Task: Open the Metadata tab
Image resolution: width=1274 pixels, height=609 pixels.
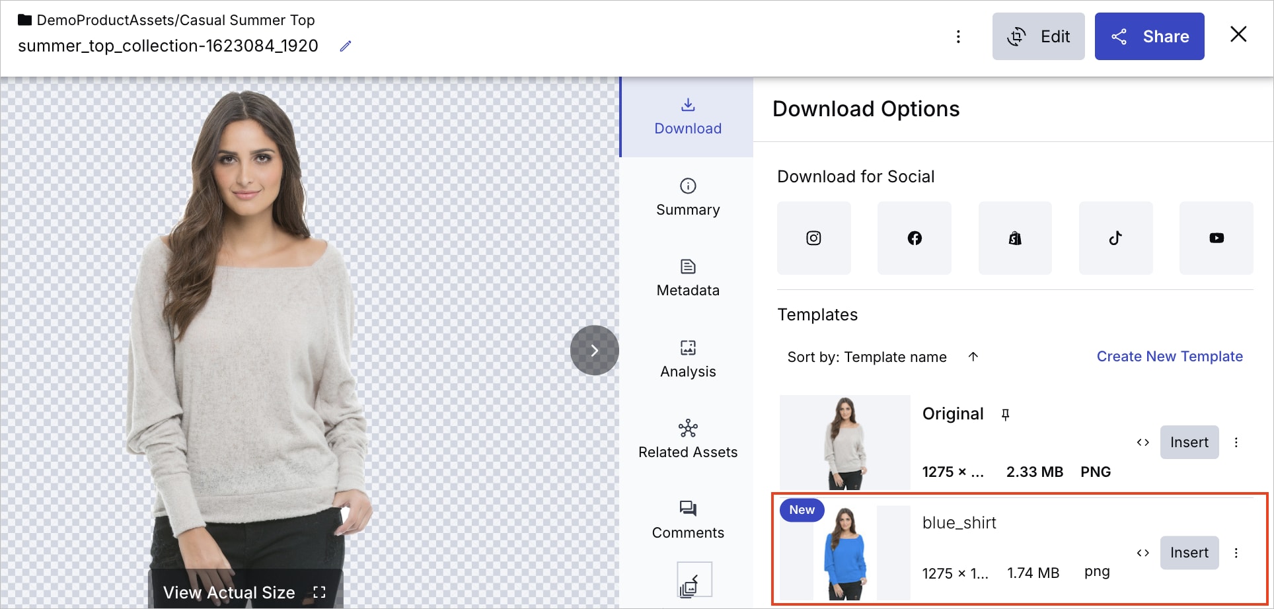Action: tap(687, 278)
